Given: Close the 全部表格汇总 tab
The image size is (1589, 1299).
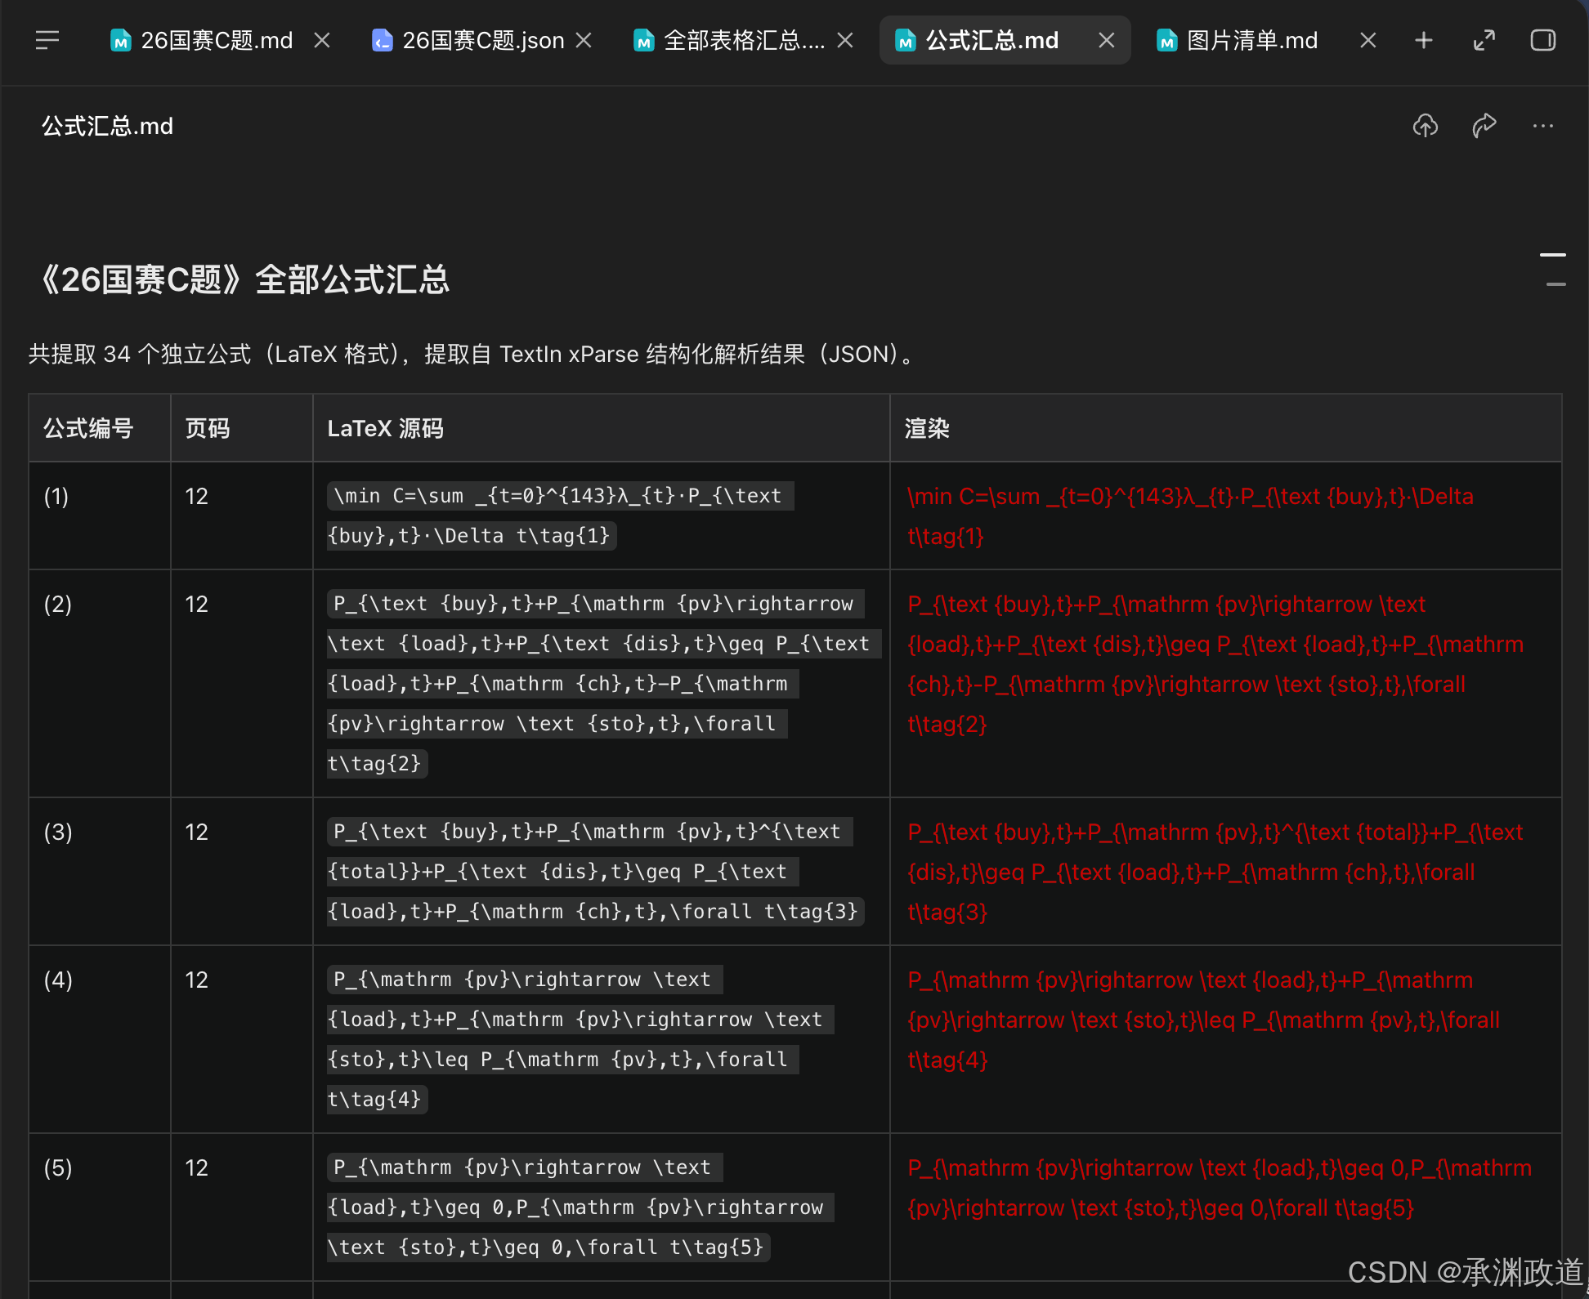Looking at the screenshot, I should pos(845,40).
